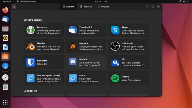Switch to the Installed tab
The image size is (192, 108).
(x=86, y=7)
